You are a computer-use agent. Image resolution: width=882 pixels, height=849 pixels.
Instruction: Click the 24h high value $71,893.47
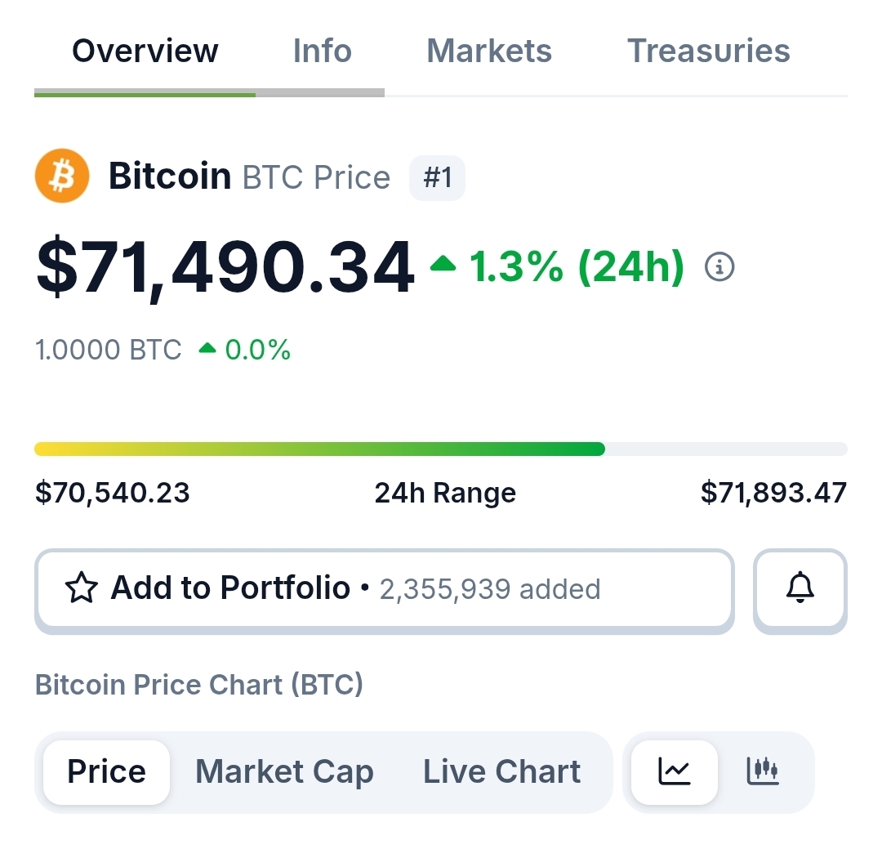[x=773, y=493]
